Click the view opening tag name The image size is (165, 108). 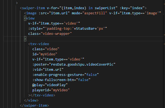click(x=30, y=18)
